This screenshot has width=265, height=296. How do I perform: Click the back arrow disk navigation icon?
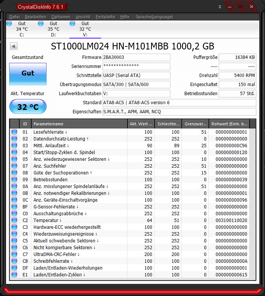[x=14, y=46]
